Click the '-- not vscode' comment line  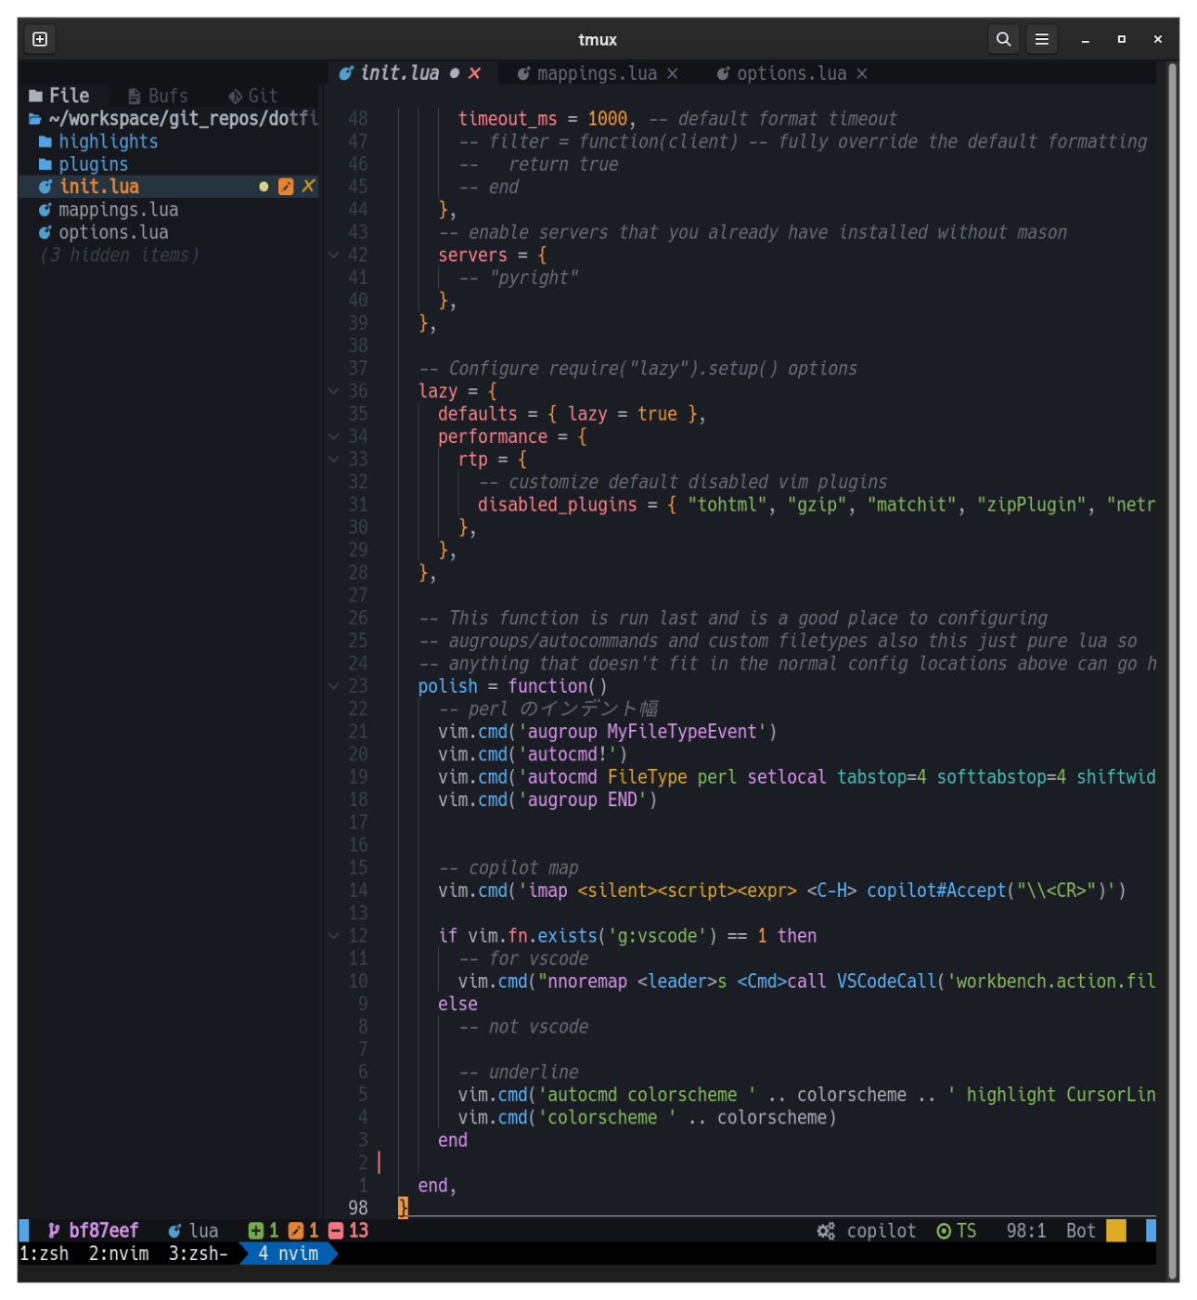click(x=523, y=1027)
